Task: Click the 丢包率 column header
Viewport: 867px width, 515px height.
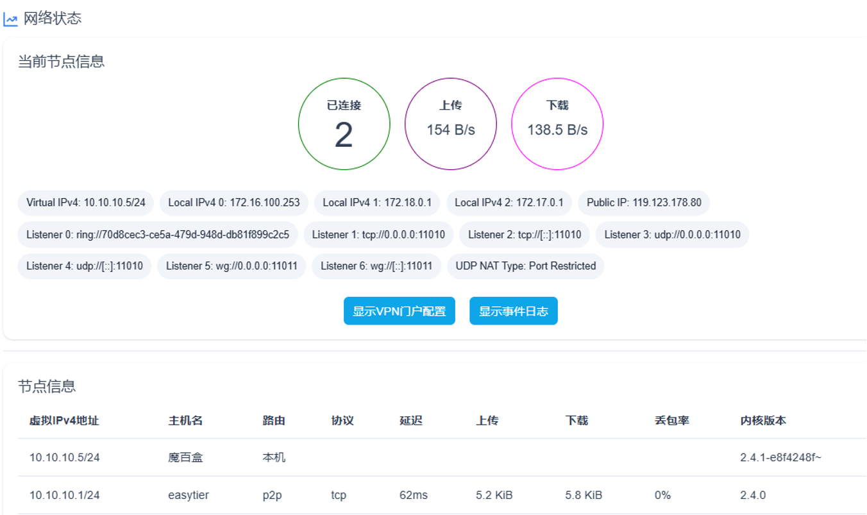Action: (671, 421)
